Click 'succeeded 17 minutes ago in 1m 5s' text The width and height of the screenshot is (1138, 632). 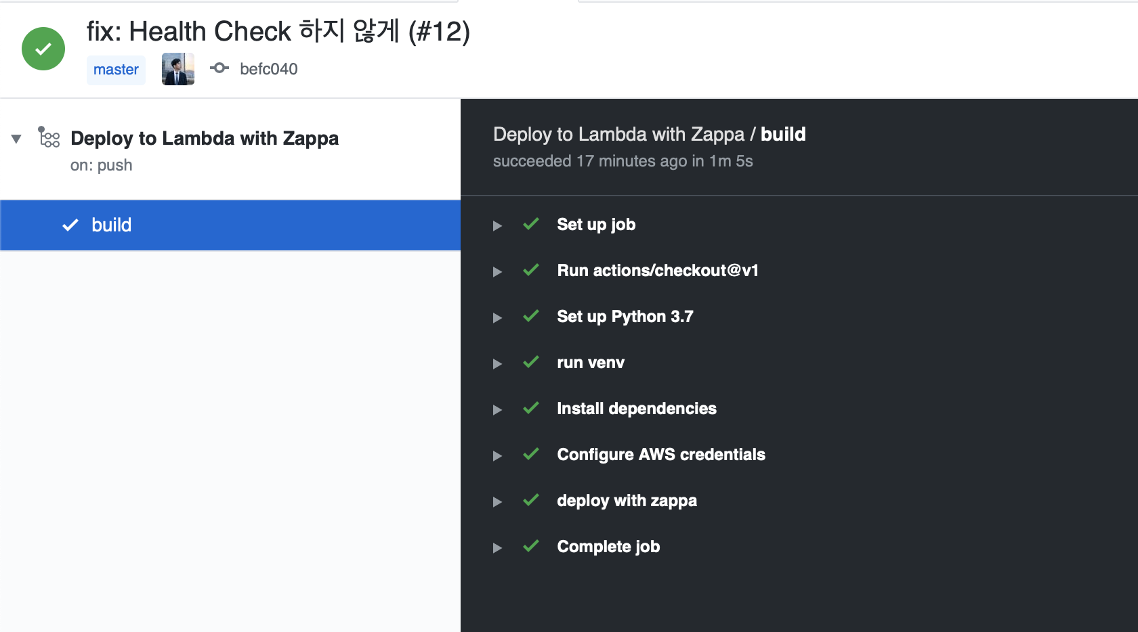click(623, 161)
